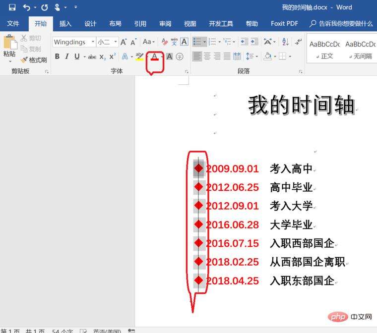
Task: Click the 告诉我你想要做什么 search box
Action: coord(341,24)
